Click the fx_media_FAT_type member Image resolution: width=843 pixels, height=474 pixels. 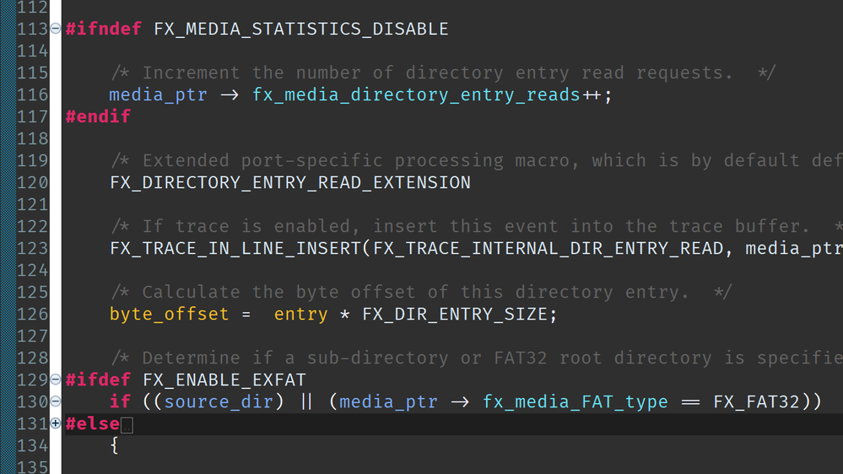tap(576, 402)
